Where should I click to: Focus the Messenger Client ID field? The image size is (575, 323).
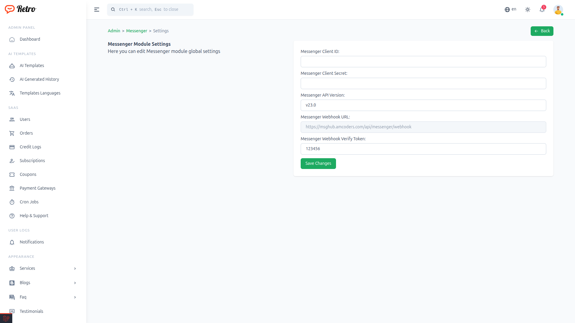tap(423, 62)
